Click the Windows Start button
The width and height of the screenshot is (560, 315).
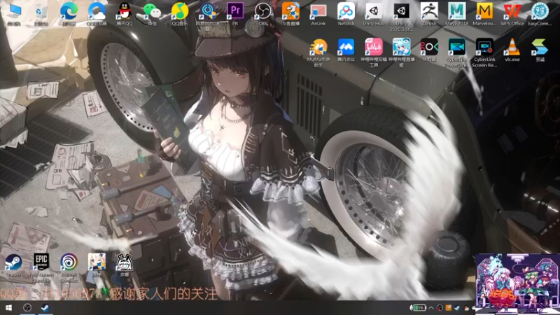(x=8, y=307)
